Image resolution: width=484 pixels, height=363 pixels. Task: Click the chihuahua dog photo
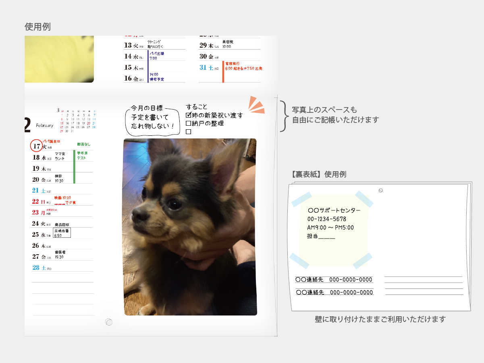tap(190, 227)
